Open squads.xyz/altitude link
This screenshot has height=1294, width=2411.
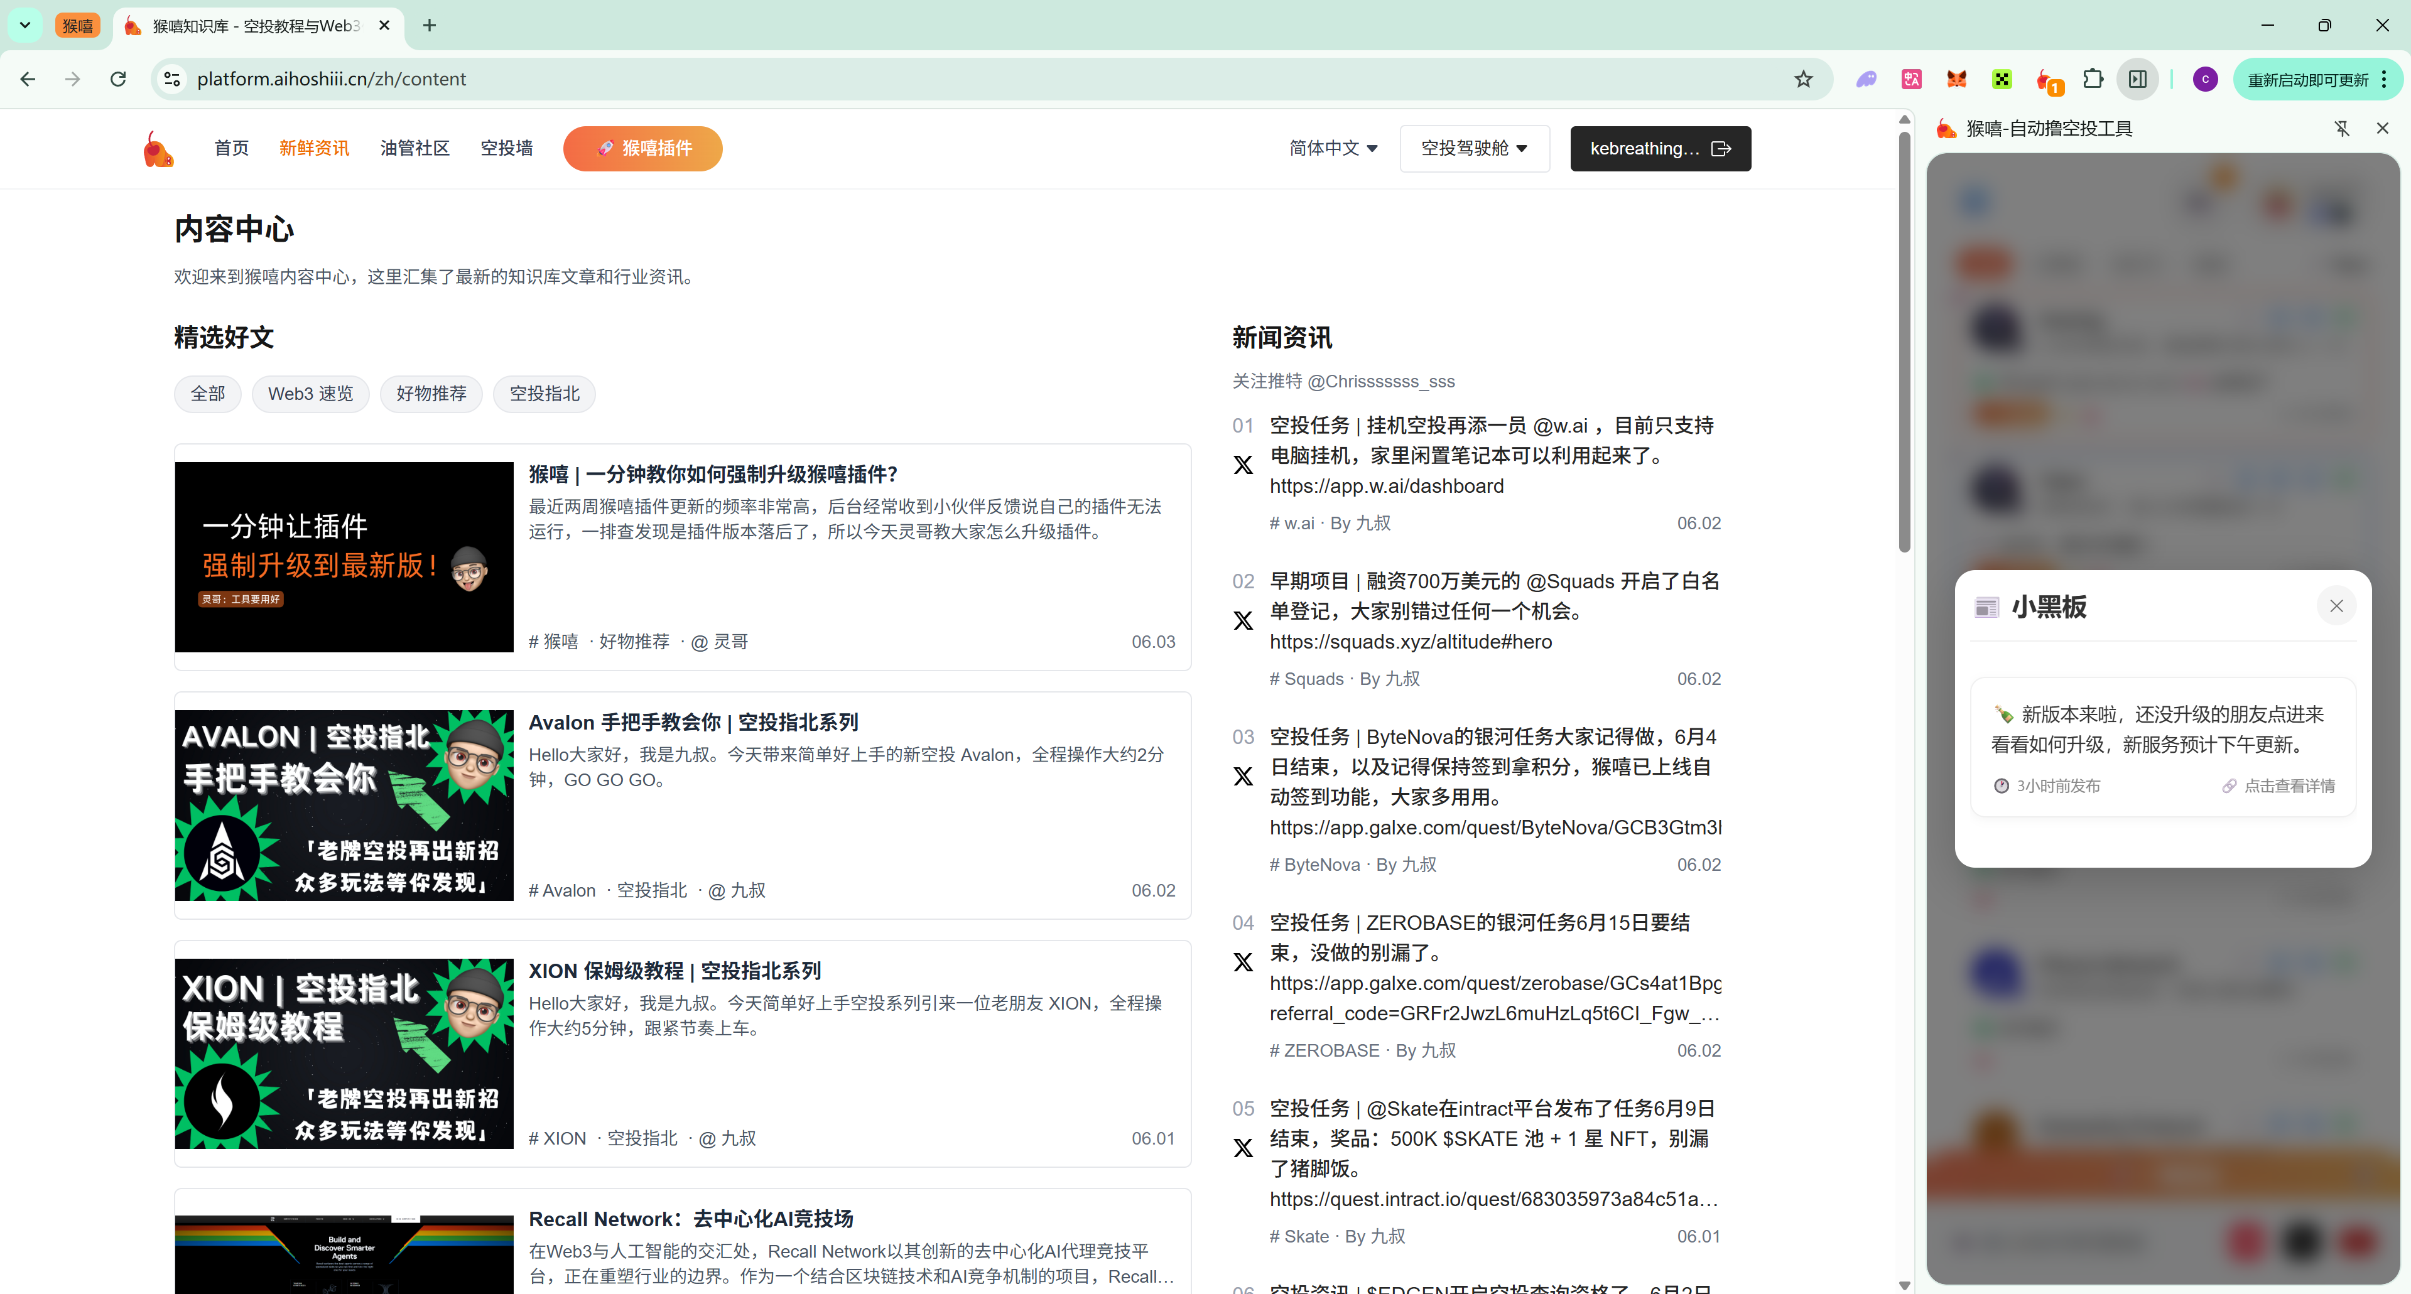click(x=1411, y=642)
